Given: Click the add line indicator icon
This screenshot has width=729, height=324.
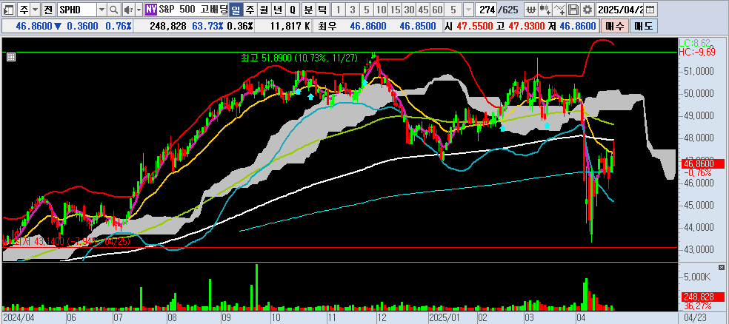Looking at the screenshot, I should pos(560,10).
